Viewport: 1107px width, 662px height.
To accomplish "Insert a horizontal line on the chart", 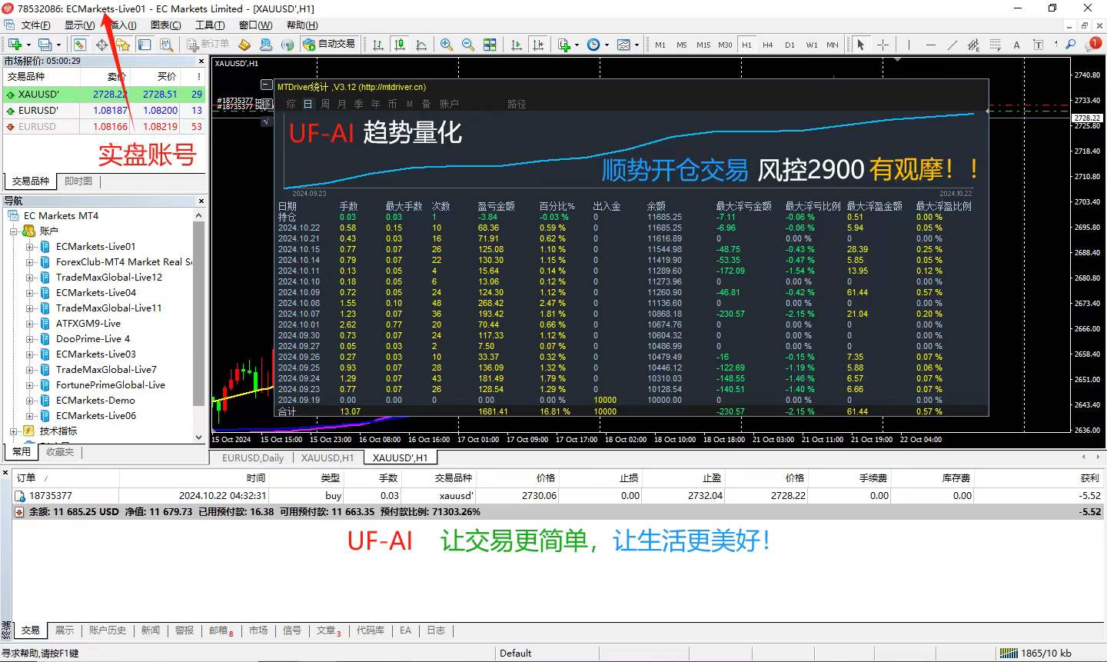I will (930, 44).
